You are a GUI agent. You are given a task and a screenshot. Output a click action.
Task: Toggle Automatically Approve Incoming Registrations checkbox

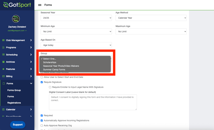(x=42, y=120)
